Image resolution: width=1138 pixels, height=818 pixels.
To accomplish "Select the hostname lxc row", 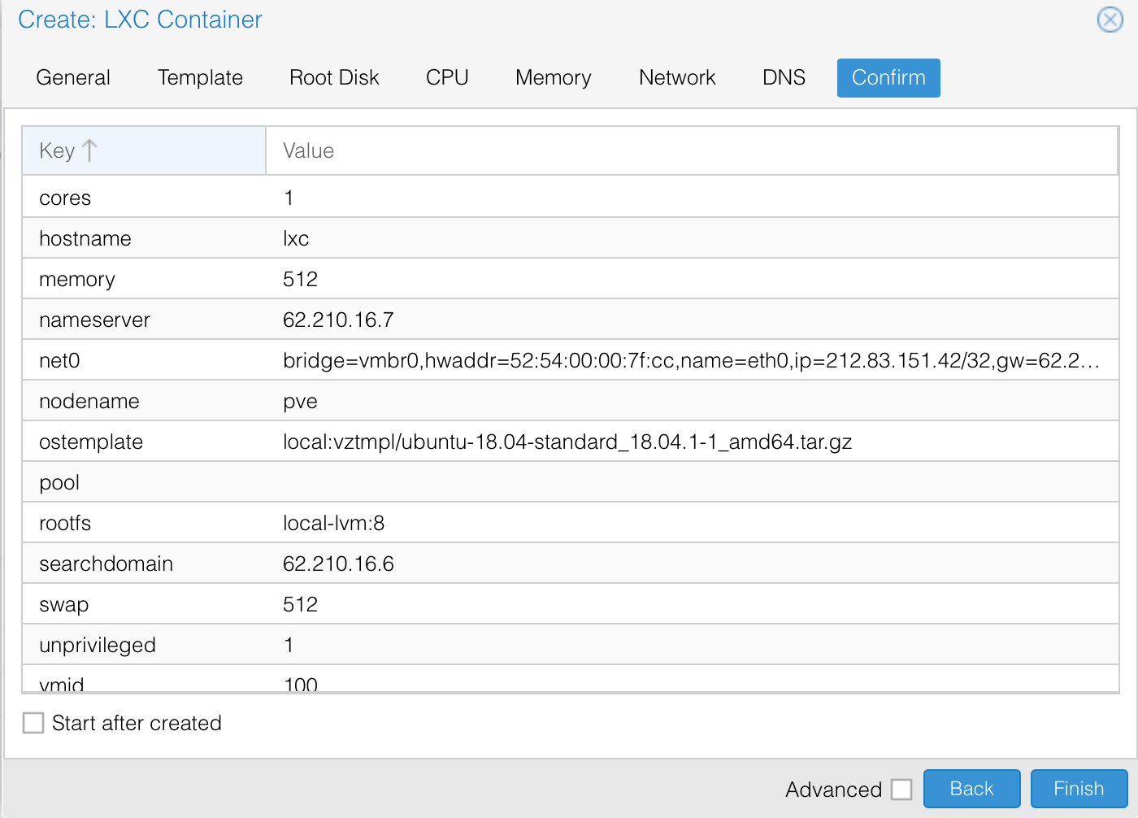I will tap(569, 238).
